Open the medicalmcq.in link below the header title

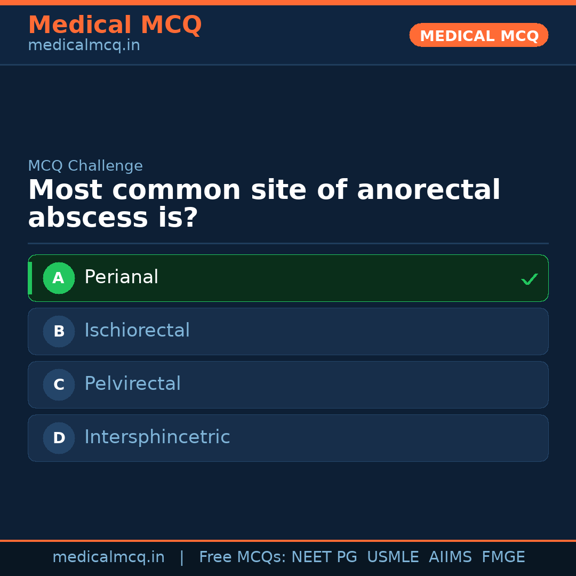(84, 45)
